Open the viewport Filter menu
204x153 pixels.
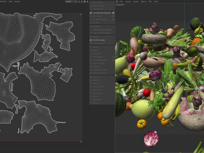click(x=150, y=1)
